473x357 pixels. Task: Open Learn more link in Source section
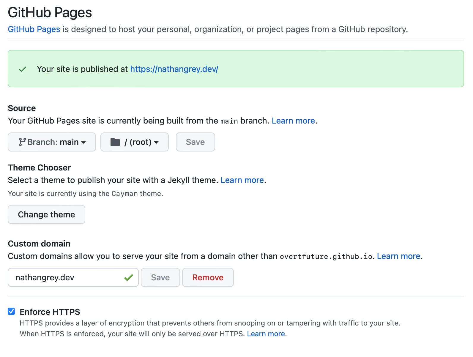pos(293,121)
